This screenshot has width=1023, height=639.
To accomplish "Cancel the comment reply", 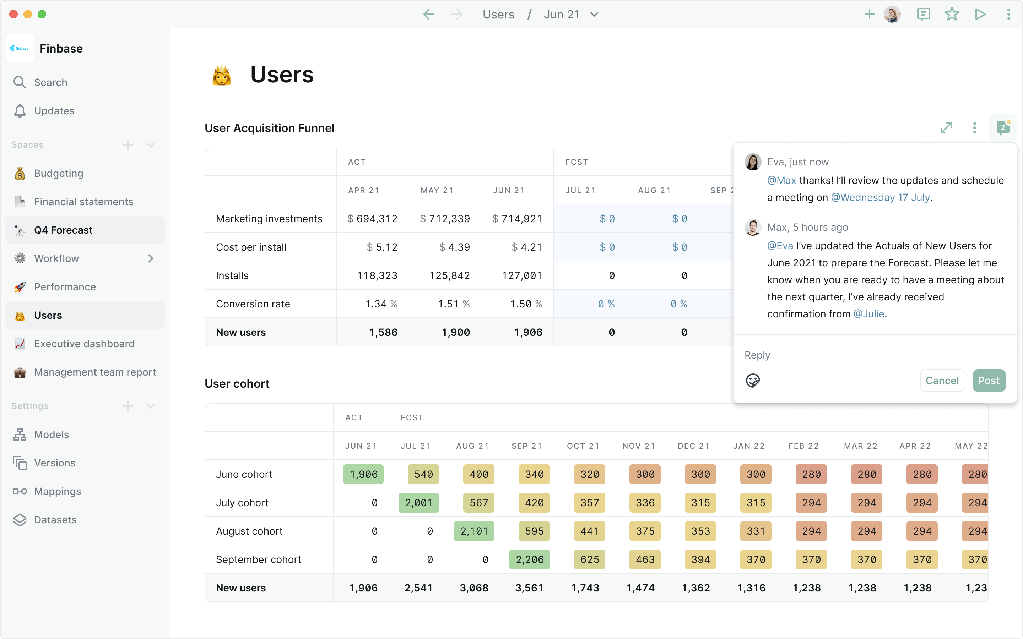I will 942,380.
